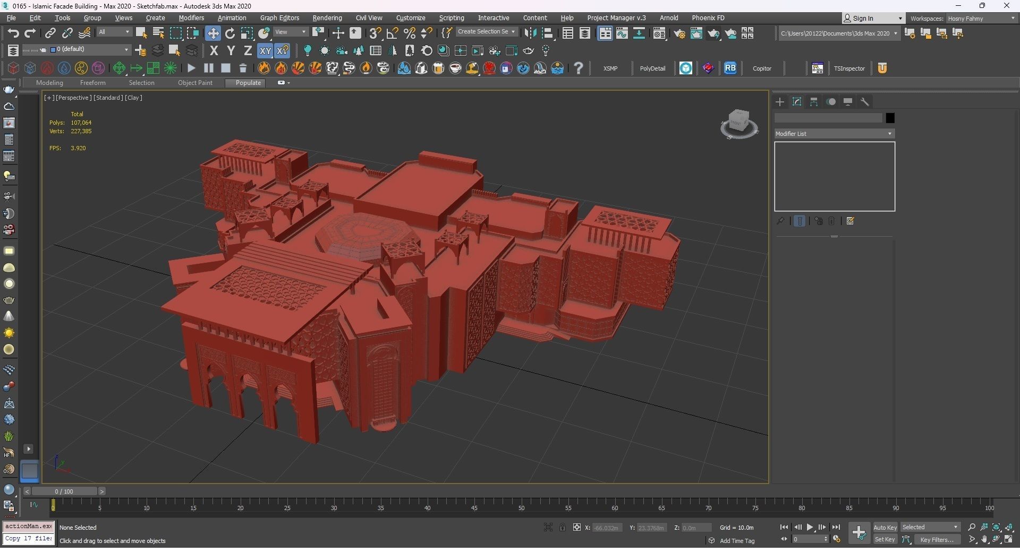1020x552 pixels.
Task: Click the object name input field
Action: 828,118
